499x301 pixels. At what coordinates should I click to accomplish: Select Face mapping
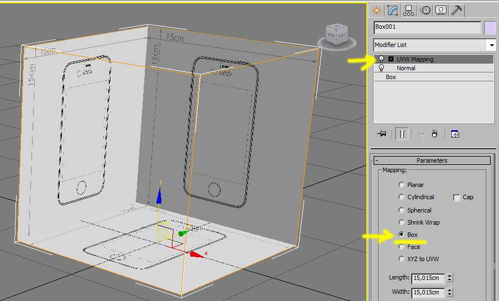click(x=401, y=247)
